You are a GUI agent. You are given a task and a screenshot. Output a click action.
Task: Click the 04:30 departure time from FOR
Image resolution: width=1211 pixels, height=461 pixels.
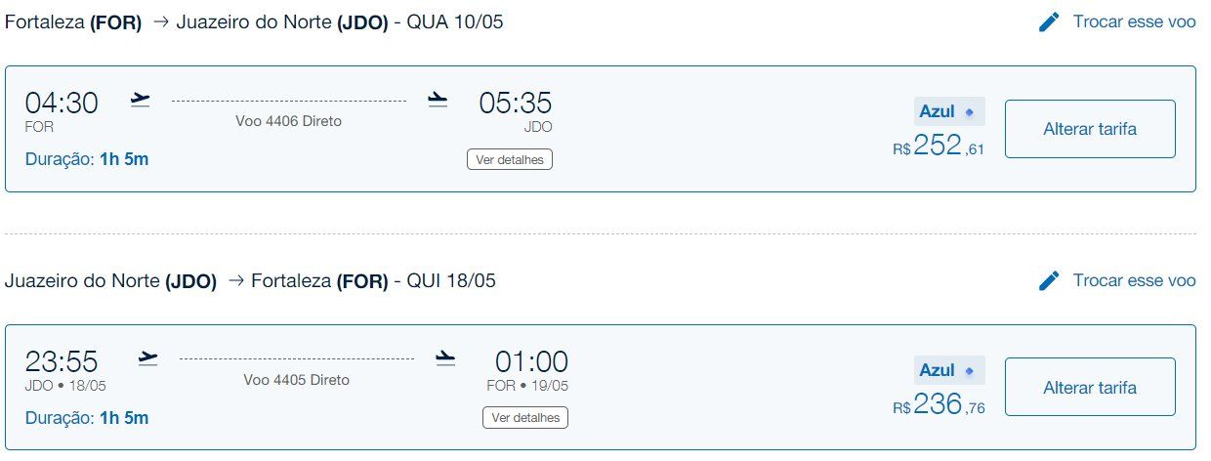pyautogui.click(x=62, y=103)
